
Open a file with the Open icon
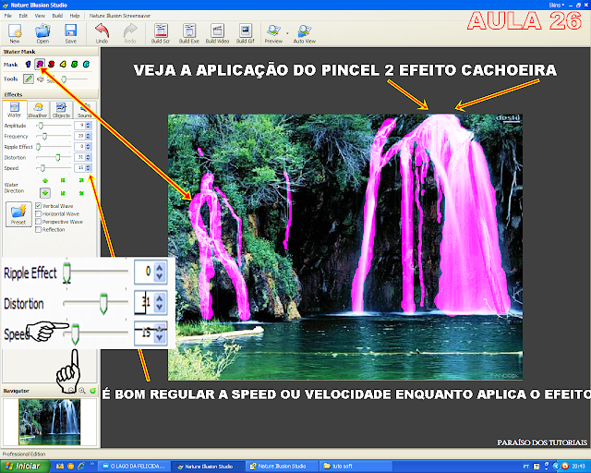(42, 33)
